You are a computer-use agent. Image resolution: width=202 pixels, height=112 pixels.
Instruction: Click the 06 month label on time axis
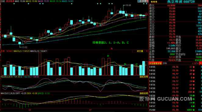[x=30, y=110]
